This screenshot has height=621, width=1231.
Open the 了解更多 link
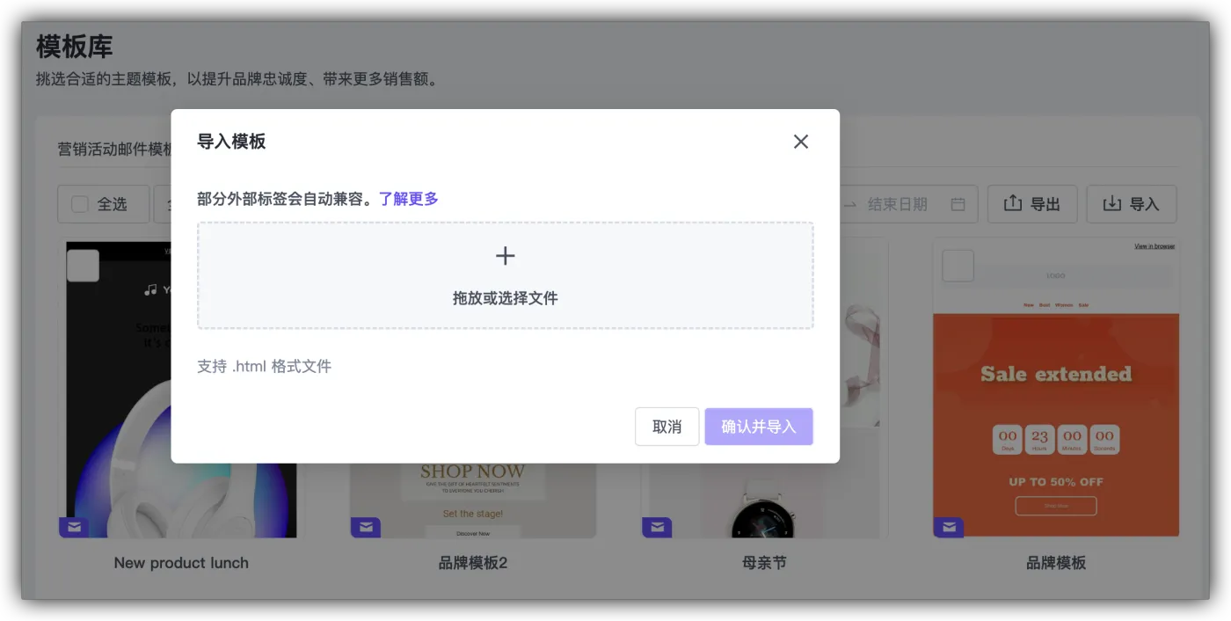click(408, 199)
